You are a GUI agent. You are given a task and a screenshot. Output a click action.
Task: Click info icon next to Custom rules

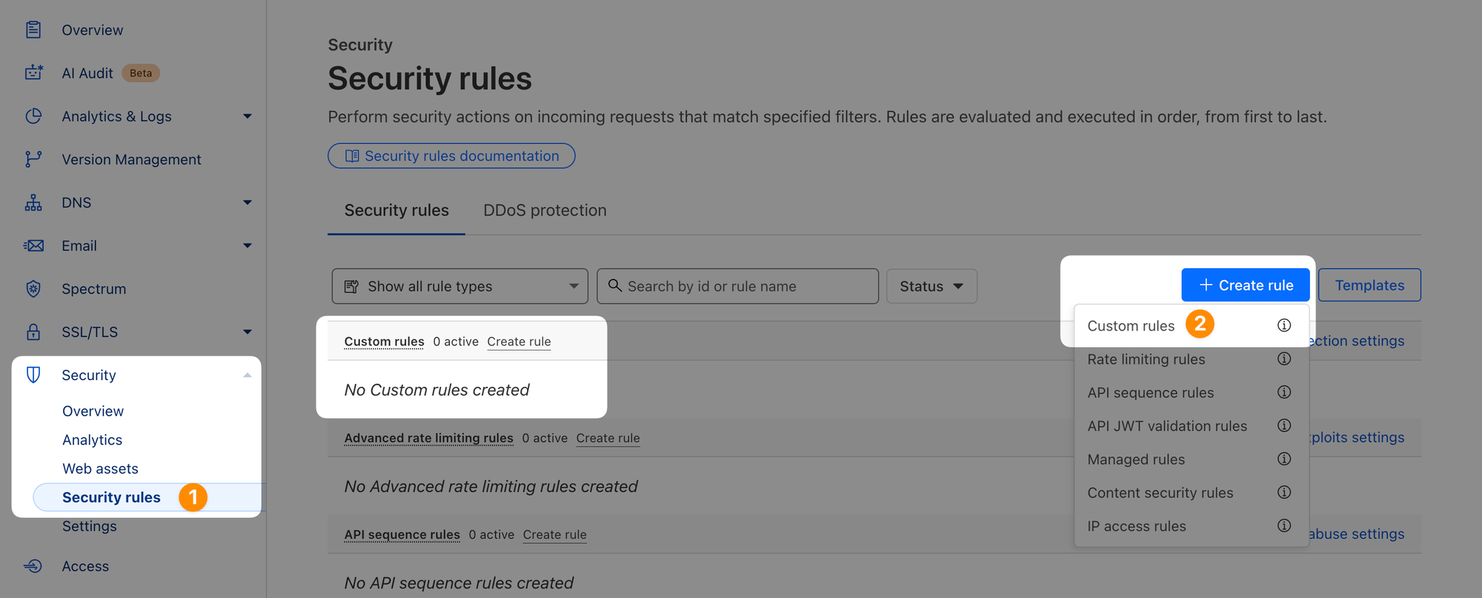[x=1284, y=325]
